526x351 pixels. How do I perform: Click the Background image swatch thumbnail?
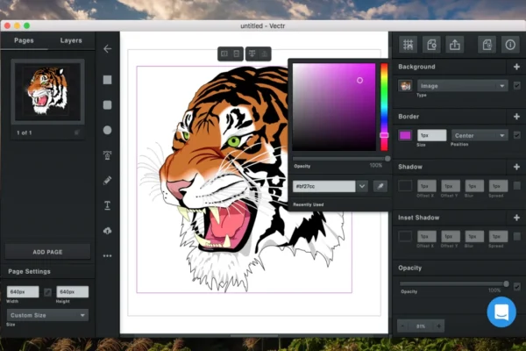point(405,86)
